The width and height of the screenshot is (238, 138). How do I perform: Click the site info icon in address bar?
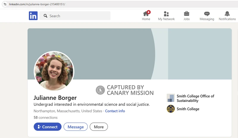(x=5, y=4)
